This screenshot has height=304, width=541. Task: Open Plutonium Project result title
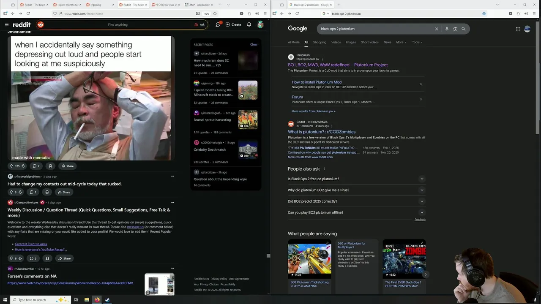(338, 65)
